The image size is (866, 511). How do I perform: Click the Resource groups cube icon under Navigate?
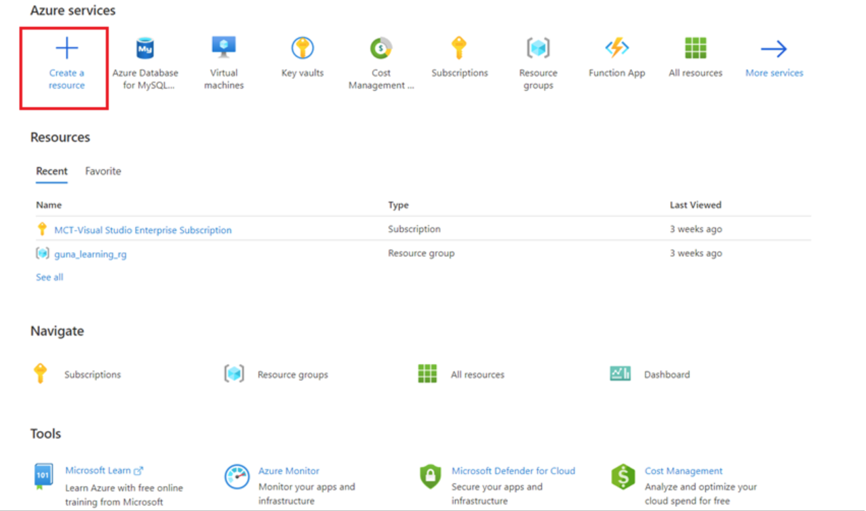coord(234,373)
